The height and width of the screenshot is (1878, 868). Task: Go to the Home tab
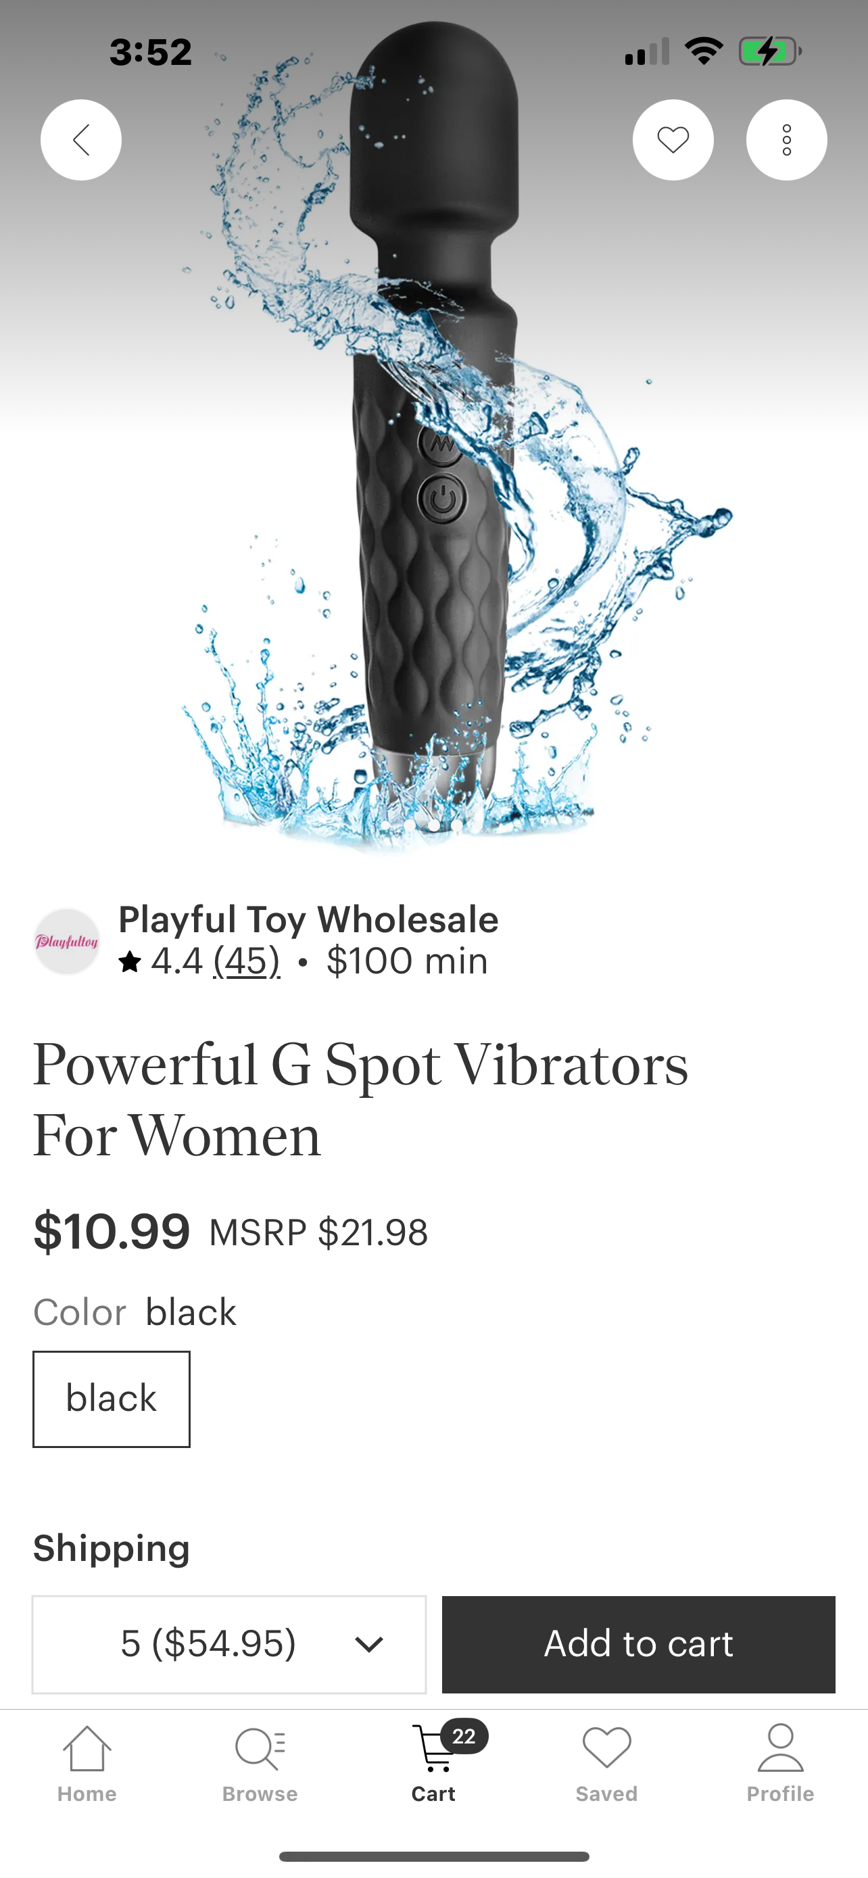coord(87,1763)
